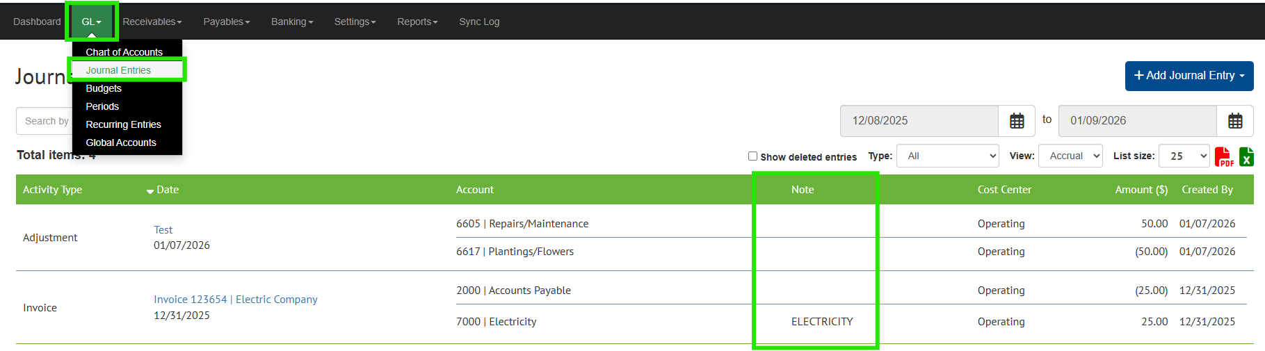Choose Budgets from the GL menu
This screenshot has width=1265, height=351.
[x=104, y=88]
